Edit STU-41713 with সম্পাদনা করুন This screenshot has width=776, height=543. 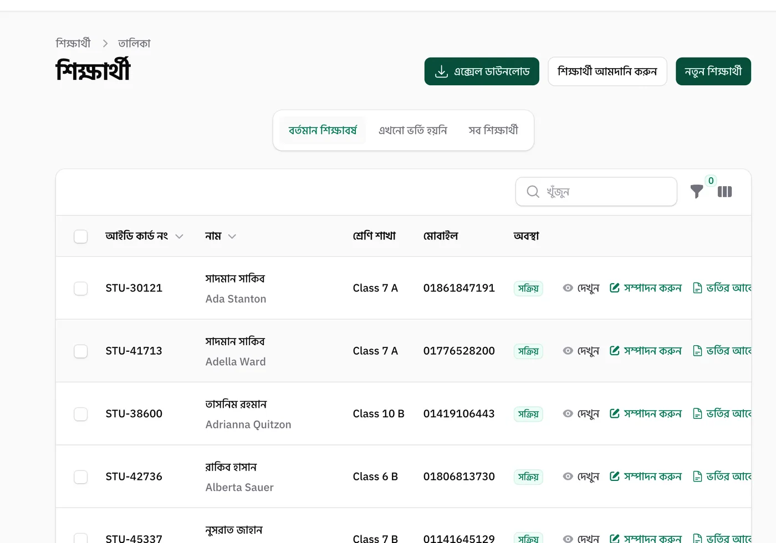pos(646,351)
